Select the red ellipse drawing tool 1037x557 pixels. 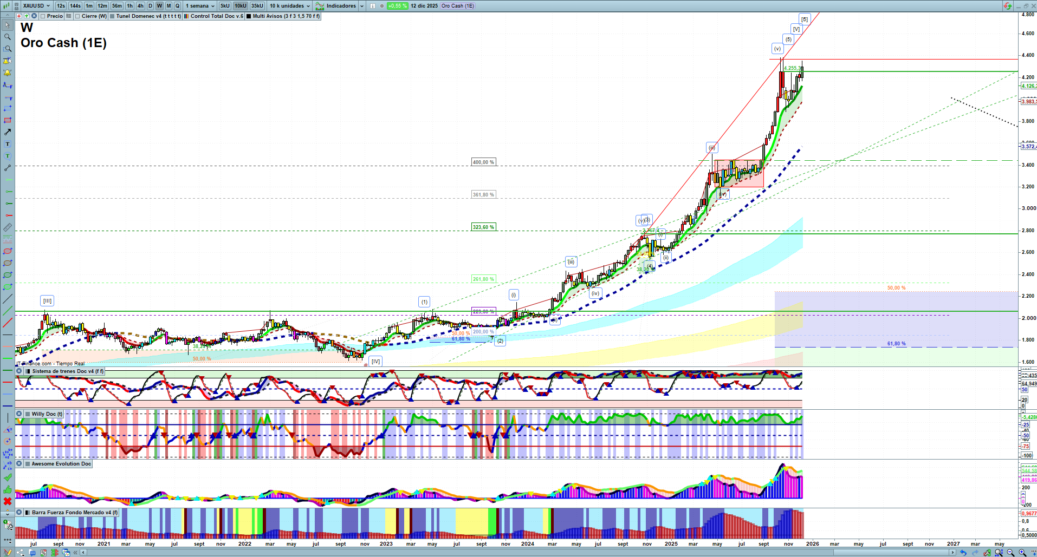(x=8, y=251)
